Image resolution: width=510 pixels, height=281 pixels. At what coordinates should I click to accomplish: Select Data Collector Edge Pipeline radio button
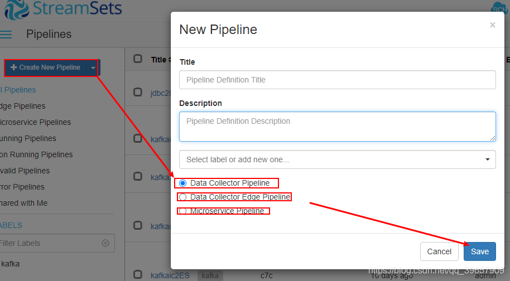[x=183, y=197]
